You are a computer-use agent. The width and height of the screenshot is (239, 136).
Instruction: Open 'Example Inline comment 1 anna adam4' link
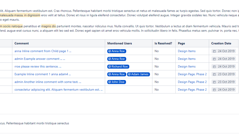coord(42,74)
